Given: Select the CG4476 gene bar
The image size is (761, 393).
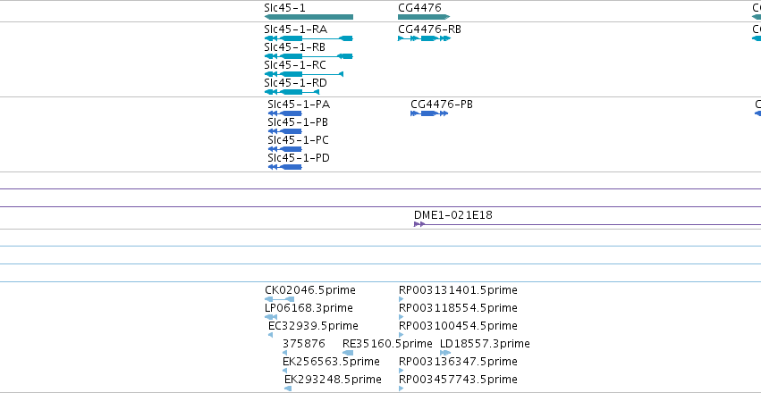Looking at the screenshot, I should [424, 17].
